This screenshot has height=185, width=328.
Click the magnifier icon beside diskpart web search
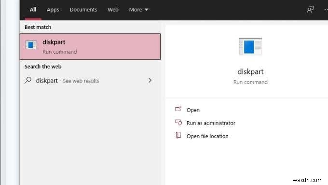coord(28,80)
